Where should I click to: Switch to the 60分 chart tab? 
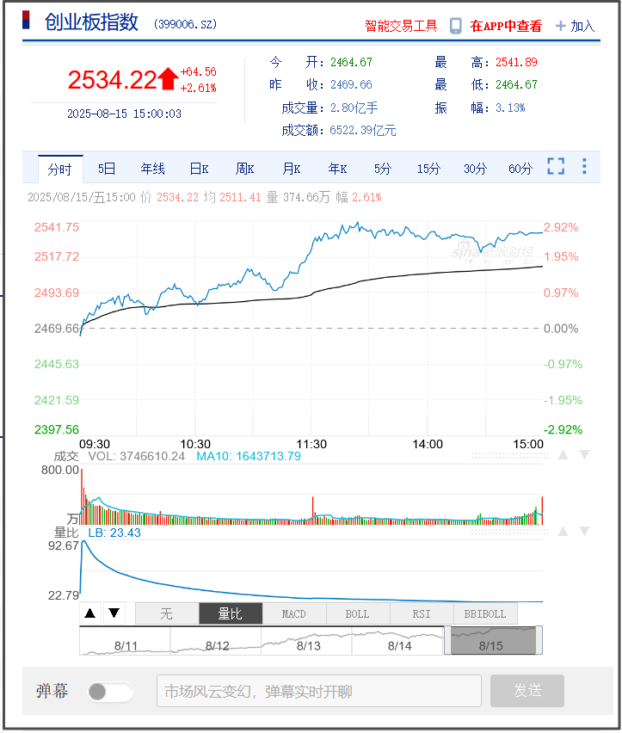click(x=520, y=169)
